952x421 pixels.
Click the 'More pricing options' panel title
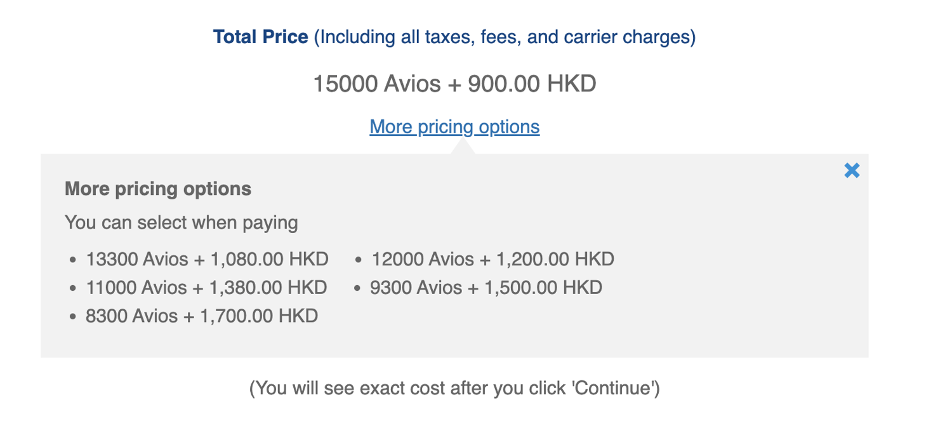[x=158, y=189]
